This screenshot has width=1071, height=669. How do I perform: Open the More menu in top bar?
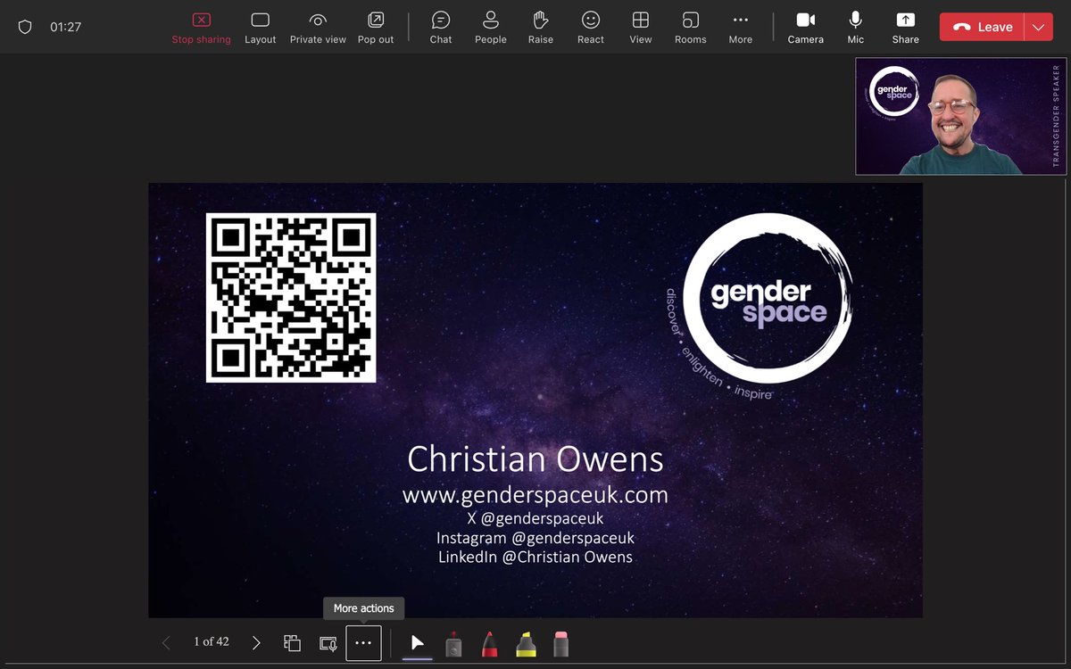[x=741, y=28]
